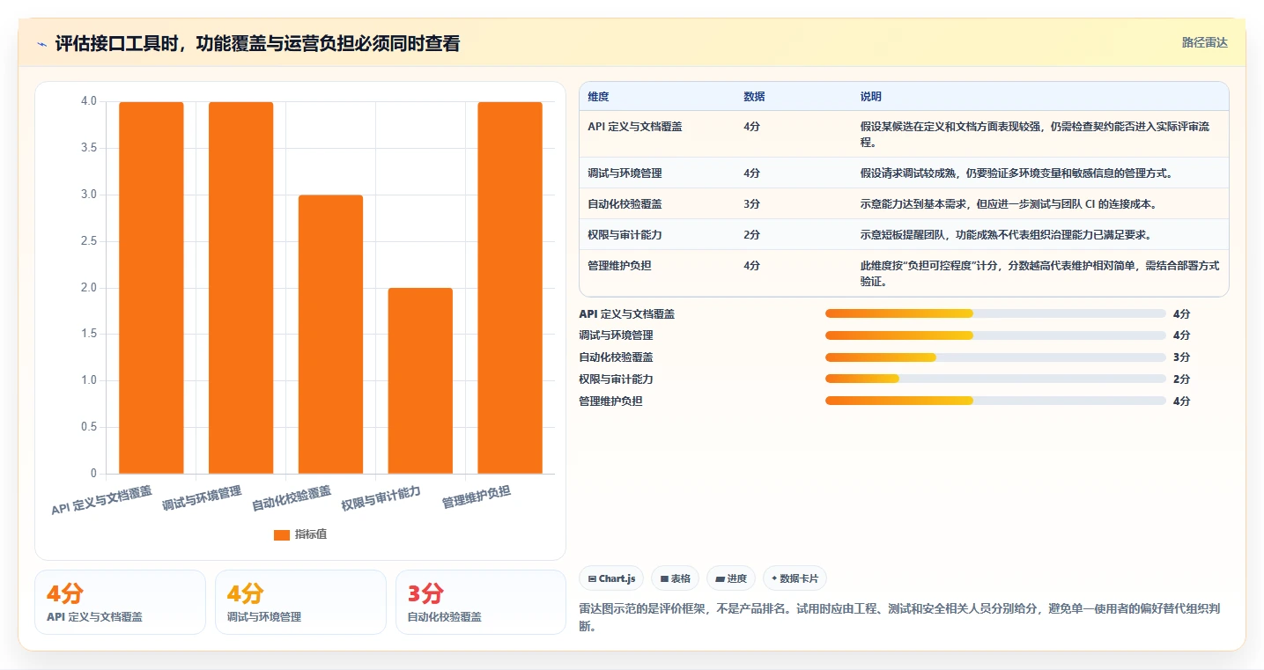The image size is (1264, 670).
Task: Click the API 定义与文档覆盖 progress bar
Action: click(995, 313)
